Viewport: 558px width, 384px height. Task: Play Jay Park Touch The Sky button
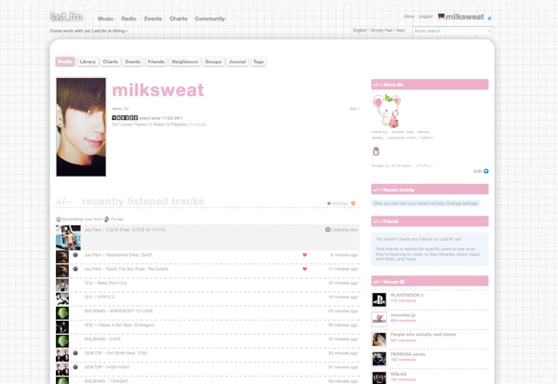point(75,269)
